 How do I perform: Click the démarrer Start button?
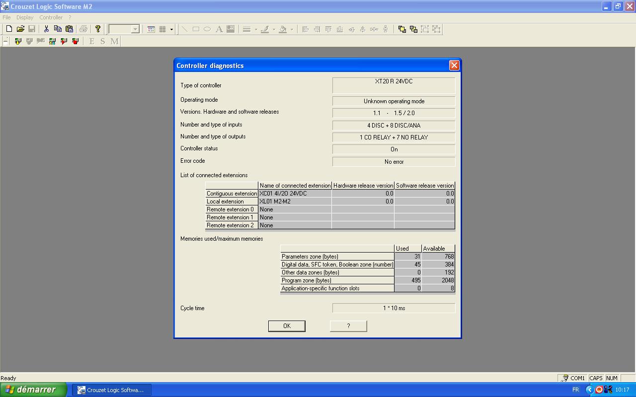[x=33, y=390]
